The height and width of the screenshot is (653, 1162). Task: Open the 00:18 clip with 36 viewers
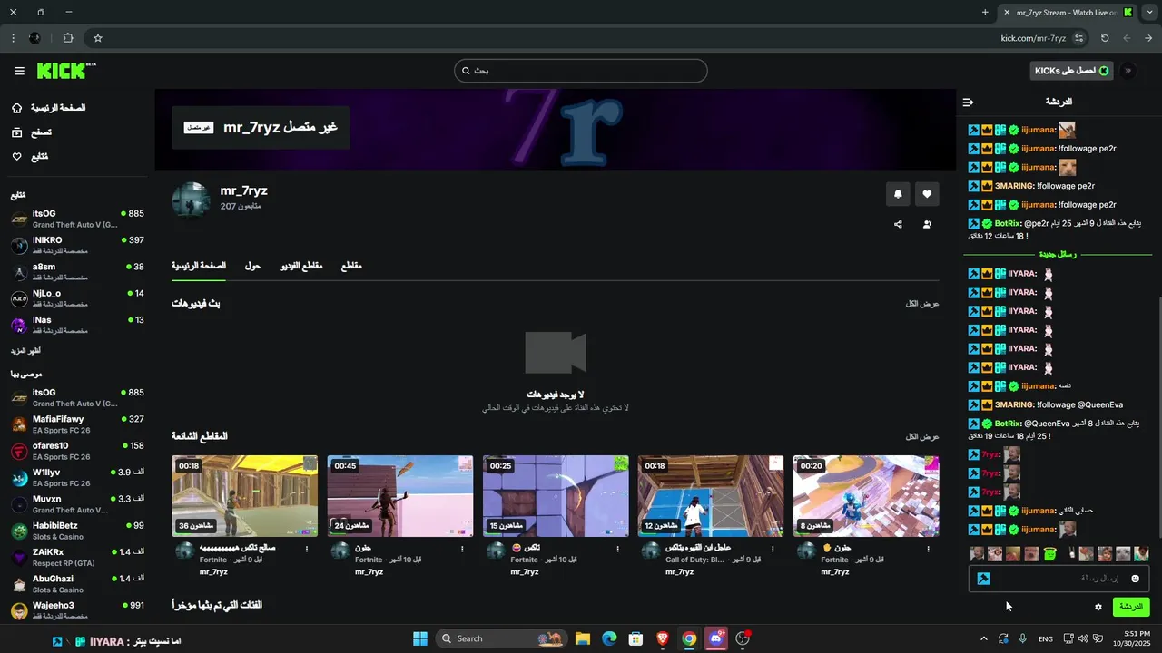244,496
